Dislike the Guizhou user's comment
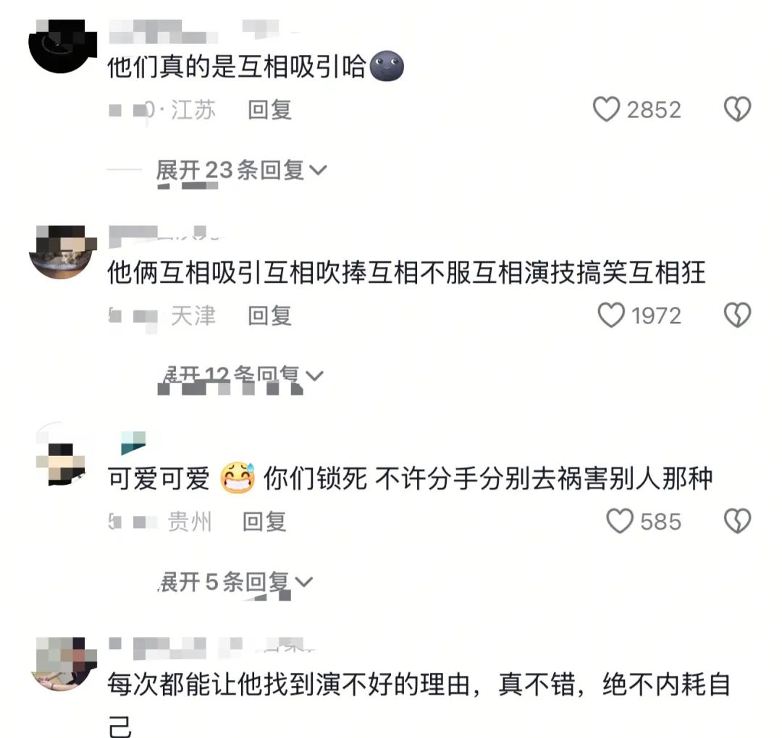The image size is (782, 738). (x=737, y=521)
